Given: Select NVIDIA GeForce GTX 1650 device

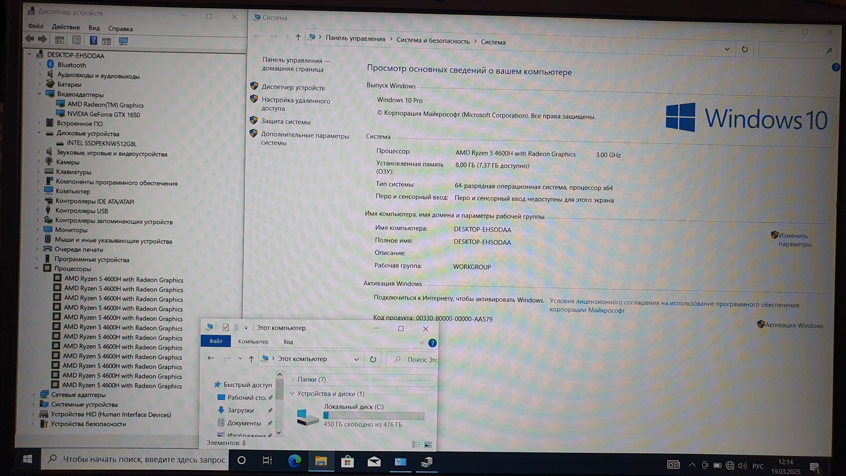Looking at the screenshot, I should pos(103,114).
